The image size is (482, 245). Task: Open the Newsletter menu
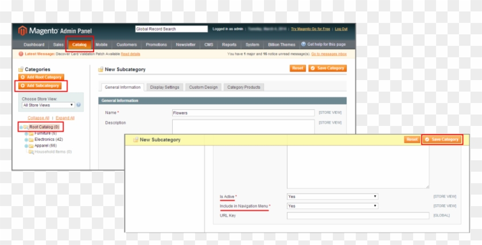(186, 45)
